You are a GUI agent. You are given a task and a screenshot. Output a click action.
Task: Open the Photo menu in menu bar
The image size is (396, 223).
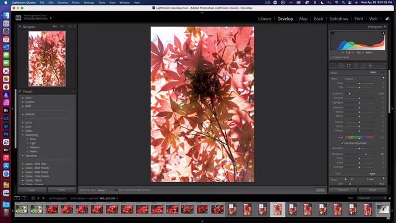75,2
